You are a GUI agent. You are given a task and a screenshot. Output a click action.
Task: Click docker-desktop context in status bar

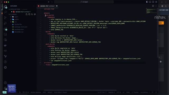click(36, 92)
